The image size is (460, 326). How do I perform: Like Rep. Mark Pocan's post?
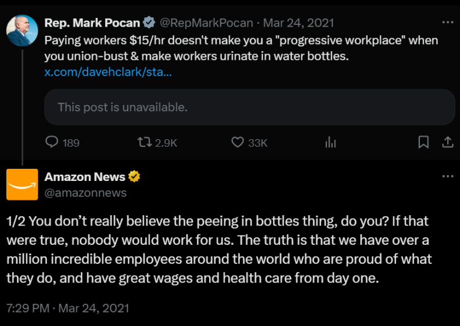click(x=237, y=142)
